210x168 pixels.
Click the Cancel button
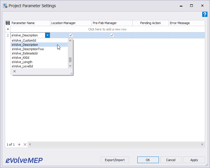(x=171, y=160)
